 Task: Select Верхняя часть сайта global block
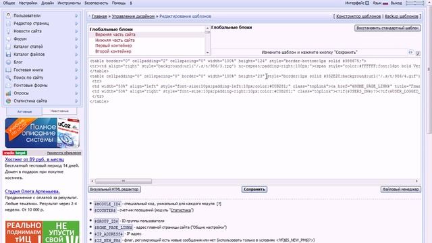[x=115, y=34]
